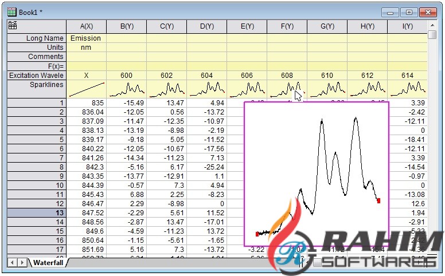Click the excitation wavelength cell '602'
The image size is (445, 276).
click(167, 76)
